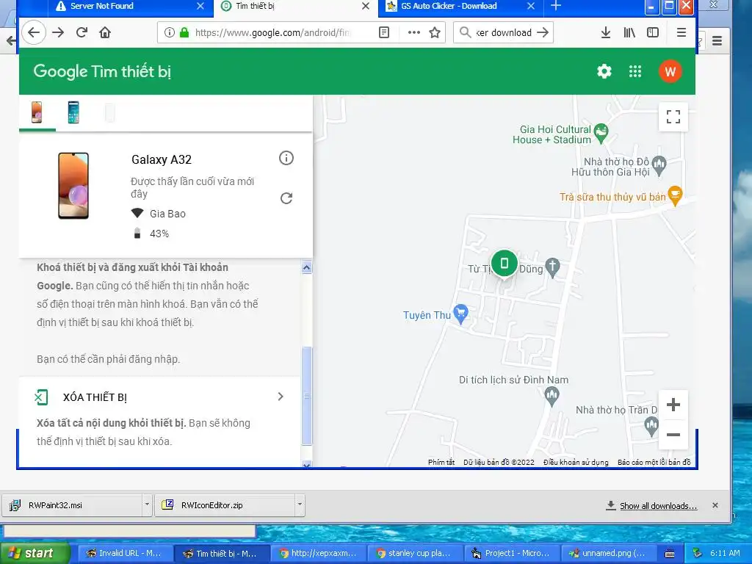Click Show all downloads link
Viewport: 752px width, 564px height.
click(658, 506)
